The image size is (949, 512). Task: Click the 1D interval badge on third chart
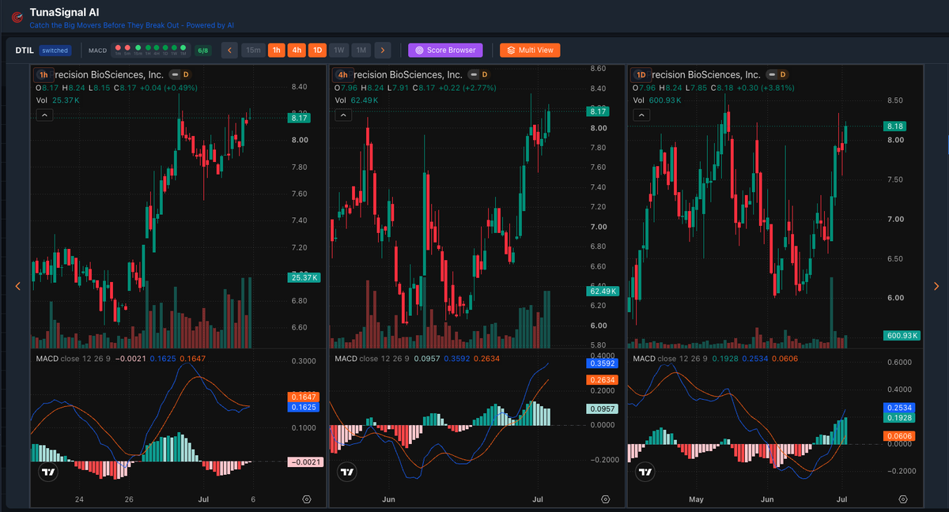coord(641,74)
